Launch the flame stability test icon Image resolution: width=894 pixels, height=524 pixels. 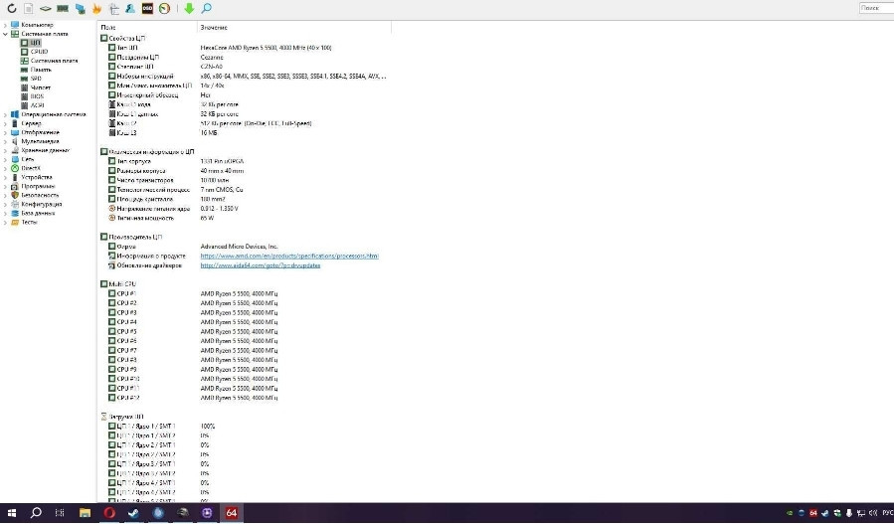[x=96, y=9]
